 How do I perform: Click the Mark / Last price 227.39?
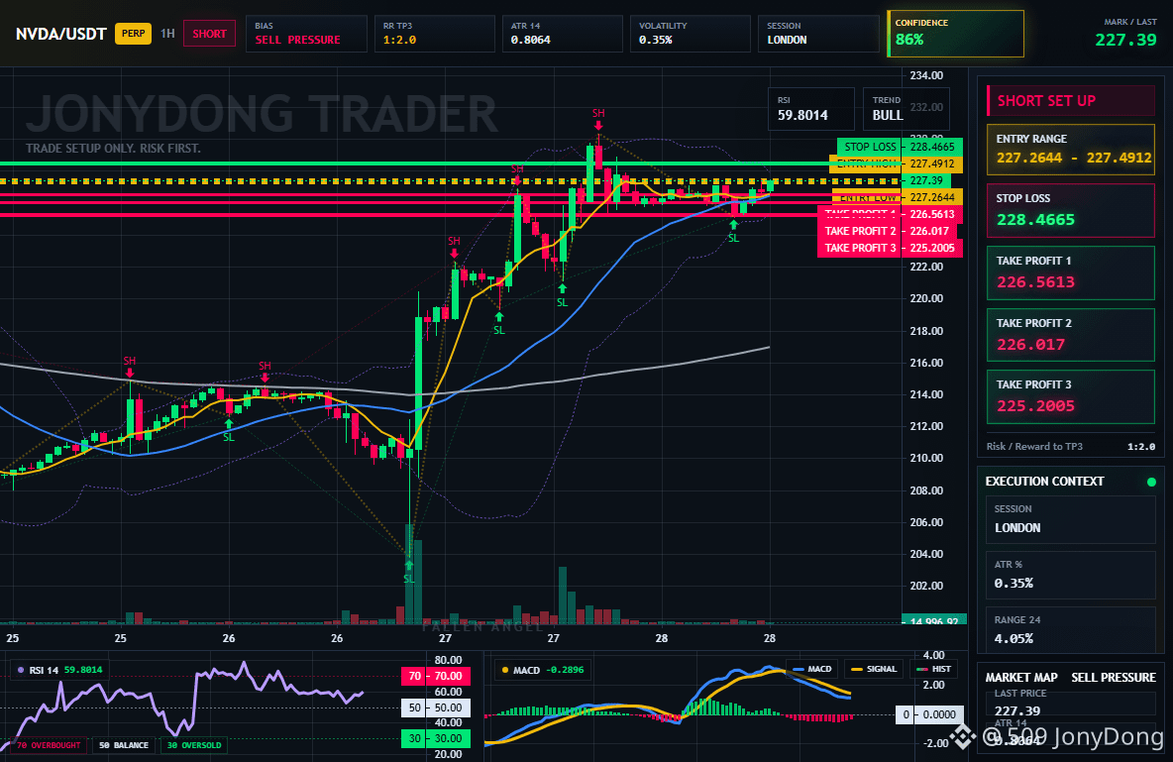point(1125,40)
